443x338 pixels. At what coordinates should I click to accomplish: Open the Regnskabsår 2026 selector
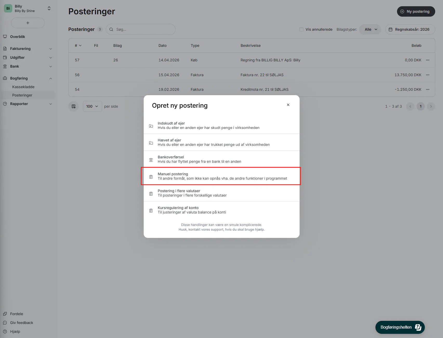410,29
